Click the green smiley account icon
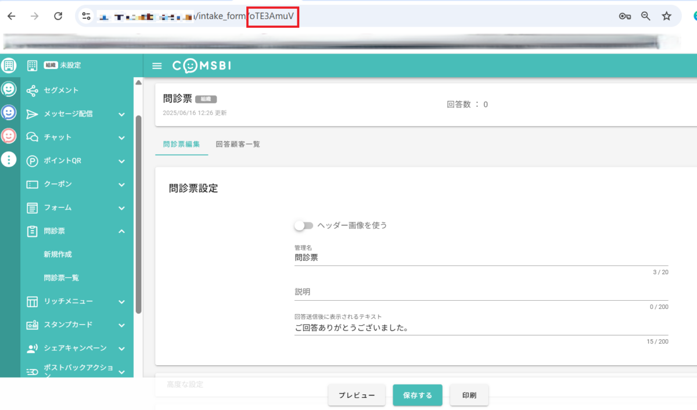 pos(9,89)
